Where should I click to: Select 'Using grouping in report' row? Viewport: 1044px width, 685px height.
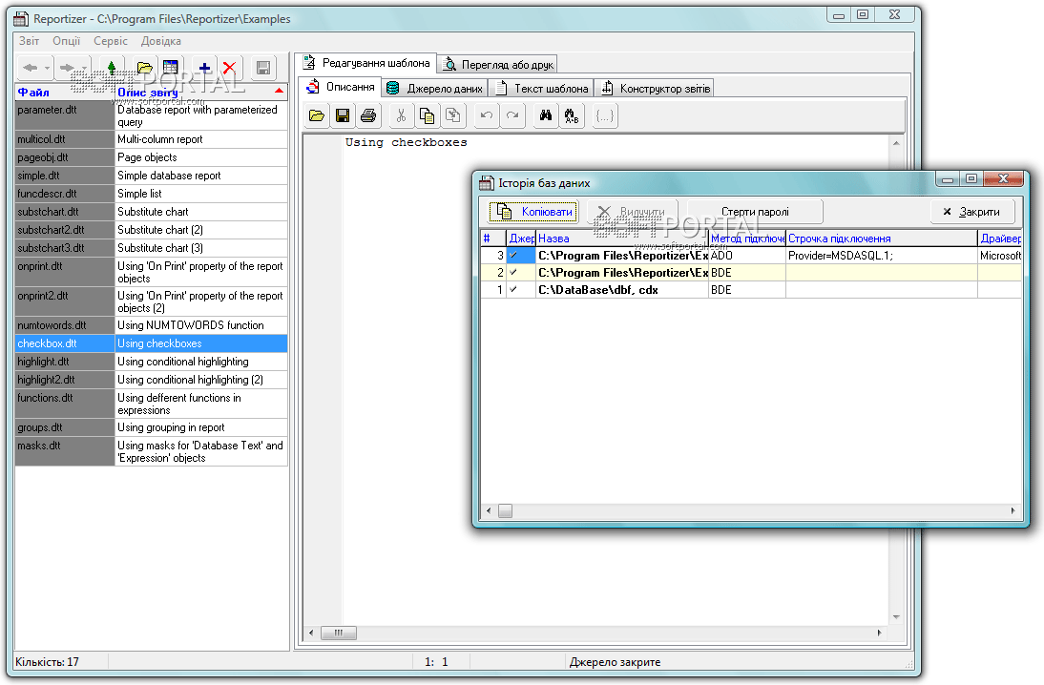(x=151, y=427)
